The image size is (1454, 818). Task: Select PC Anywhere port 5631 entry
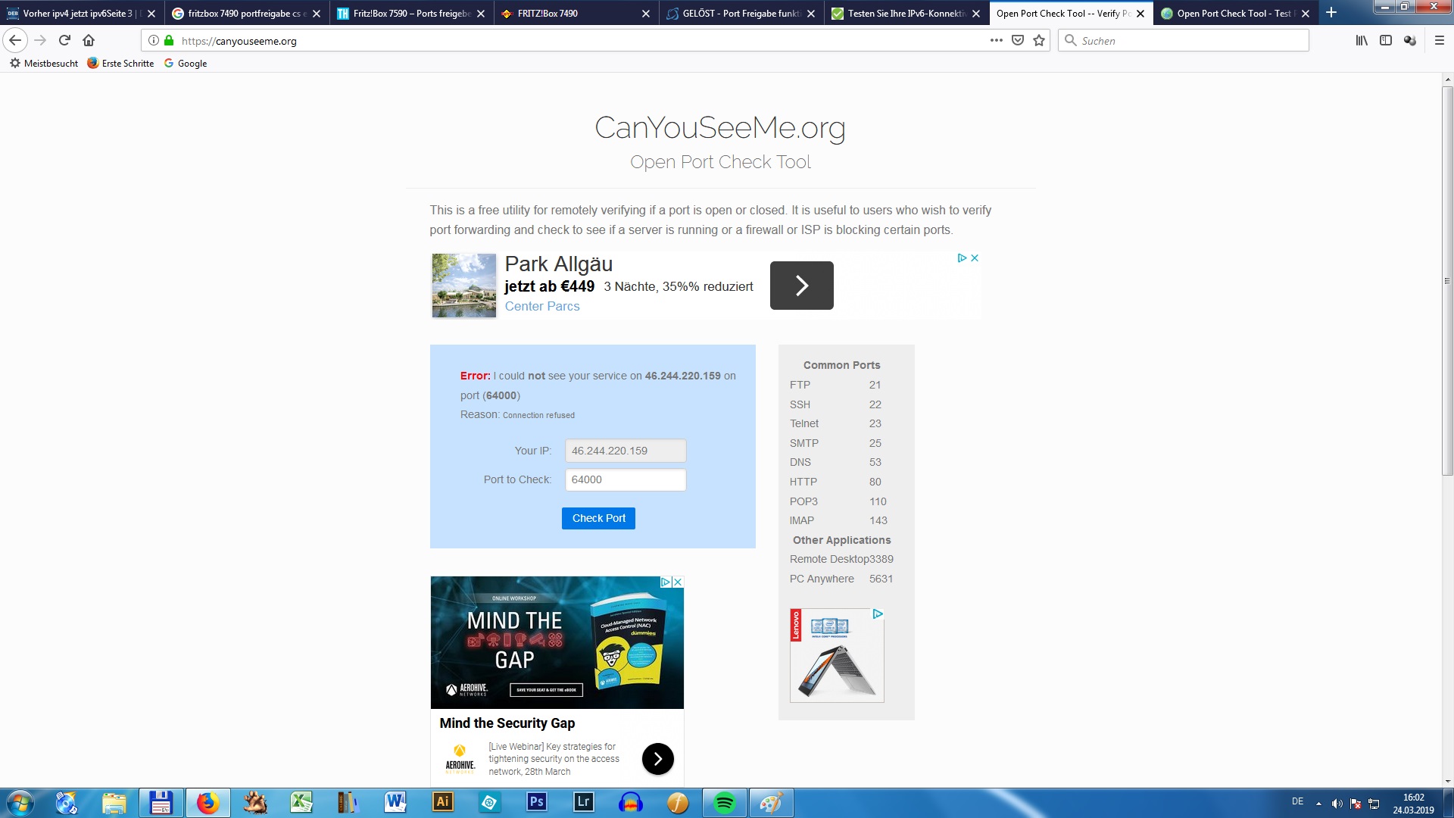point(841,579)
